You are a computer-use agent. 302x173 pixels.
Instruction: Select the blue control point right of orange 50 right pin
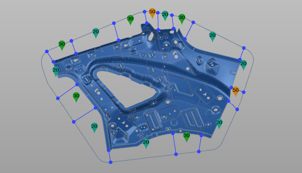point(243,92)
